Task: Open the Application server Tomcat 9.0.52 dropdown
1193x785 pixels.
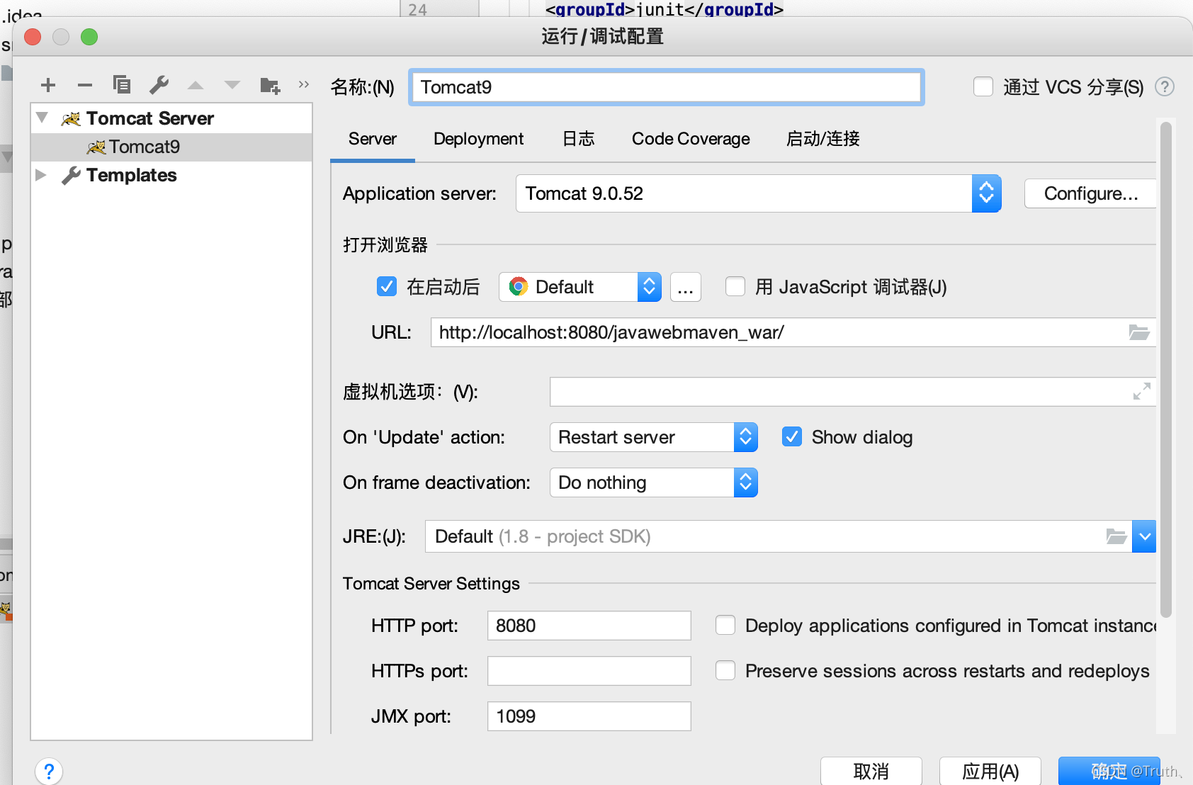Action: point(759,193)
